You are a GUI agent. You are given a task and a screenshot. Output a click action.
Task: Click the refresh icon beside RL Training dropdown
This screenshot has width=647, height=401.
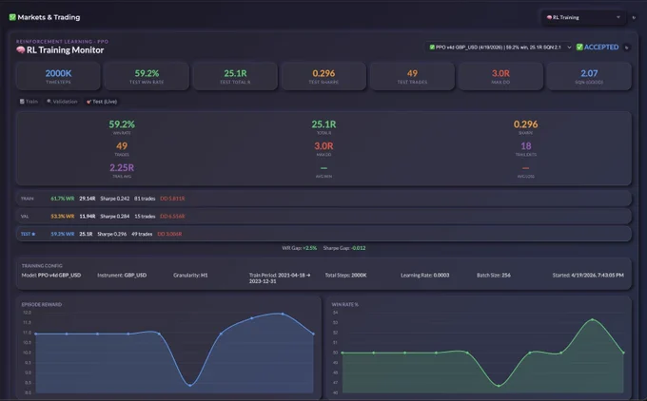point(634,17)
